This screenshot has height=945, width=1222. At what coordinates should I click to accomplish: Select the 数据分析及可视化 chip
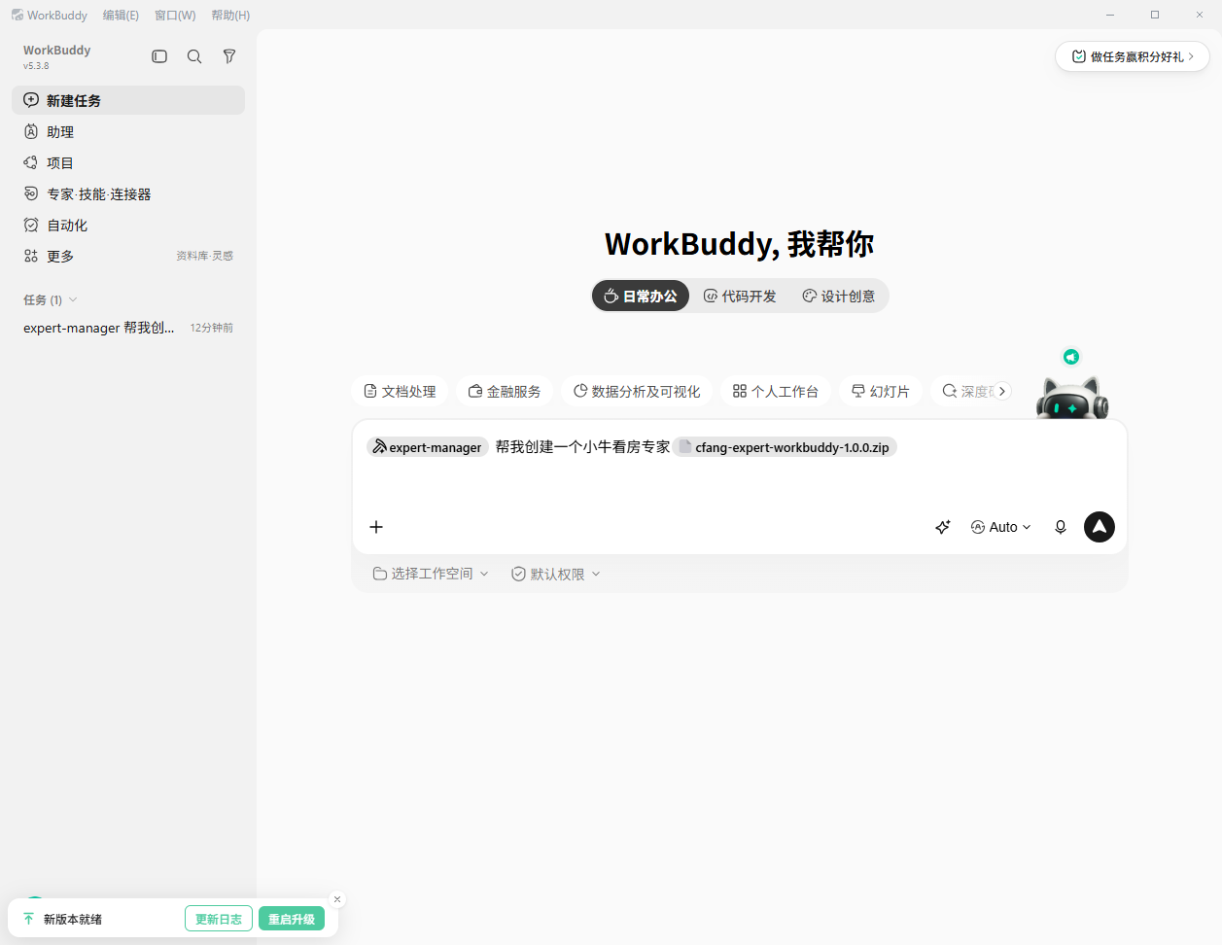(x=637, y=391)
